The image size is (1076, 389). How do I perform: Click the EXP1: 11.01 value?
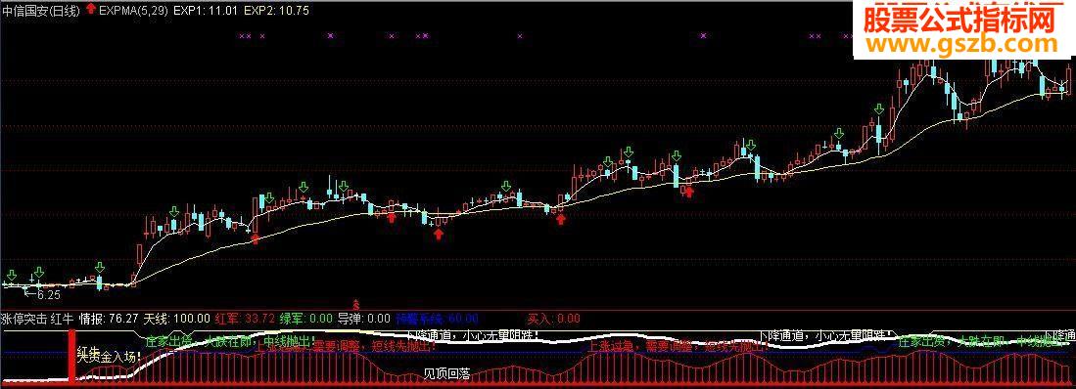tap(206, 11)
